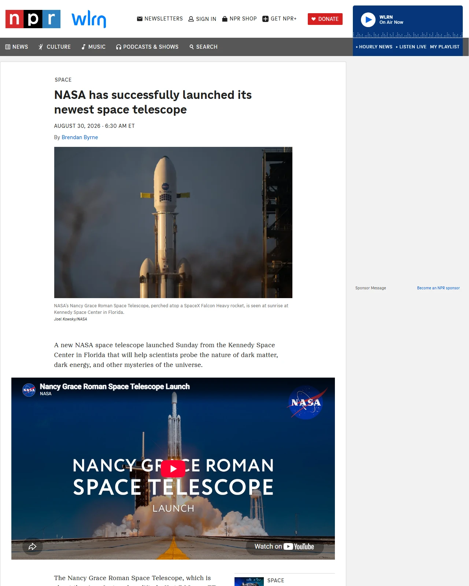Click the related Space story thumbnail
This screenshot has width=469, height=586.
pos(249,582)
